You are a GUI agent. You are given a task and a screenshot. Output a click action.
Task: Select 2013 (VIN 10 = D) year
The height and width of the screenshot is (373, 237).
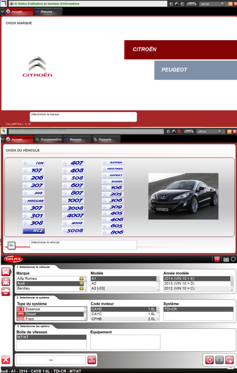[197, 283]
